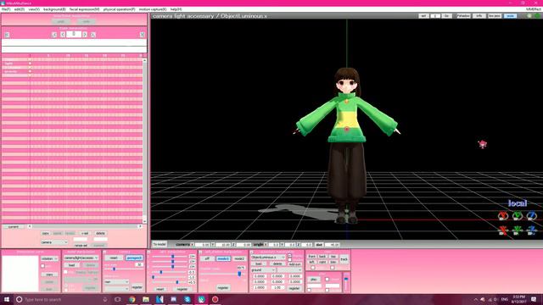Image resolution: width=543 pixels, height=305 pixels.
Task: Open the view(V) menu
Action: [34, 9]
